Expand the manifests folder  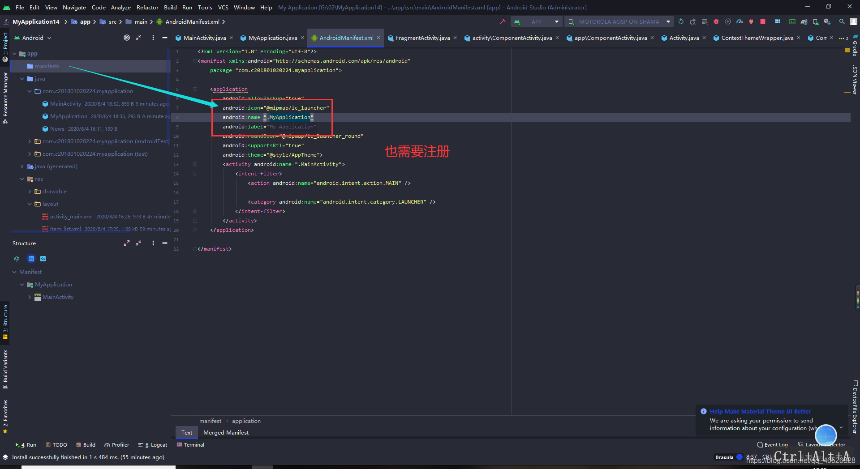click(22, 66)
